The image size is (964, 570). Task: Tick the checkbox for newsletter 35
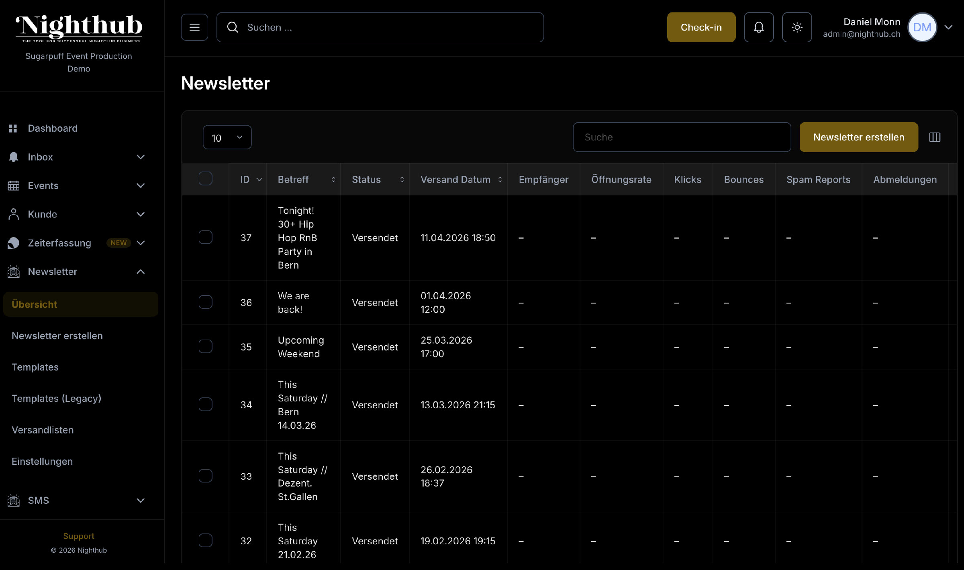point(205,346)
